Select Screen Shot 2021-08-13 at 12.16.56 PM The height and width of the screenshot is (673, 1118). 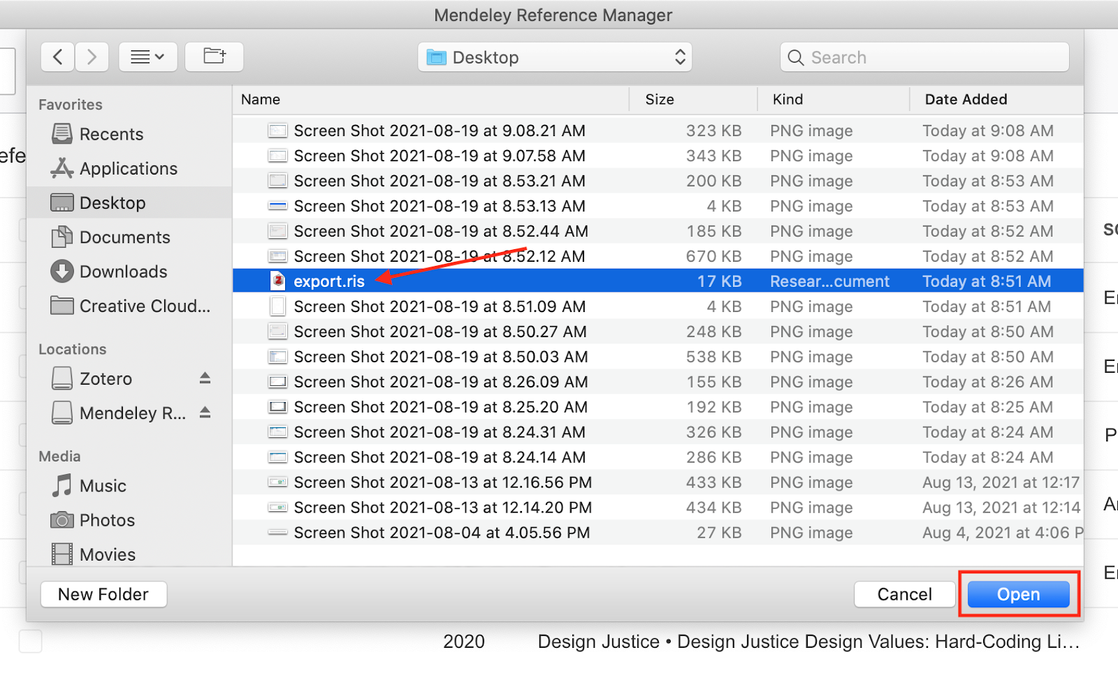[658, 482]
